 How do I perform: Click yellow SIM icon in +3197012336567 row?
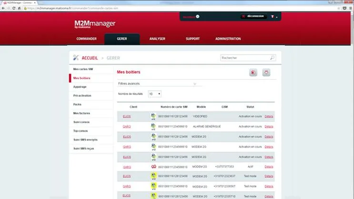(153, 186)
